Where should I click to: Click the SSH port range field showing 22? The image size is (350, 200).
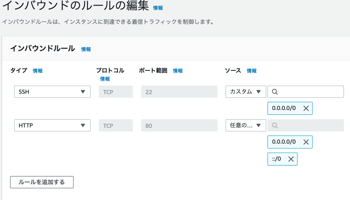click(179, 92)
